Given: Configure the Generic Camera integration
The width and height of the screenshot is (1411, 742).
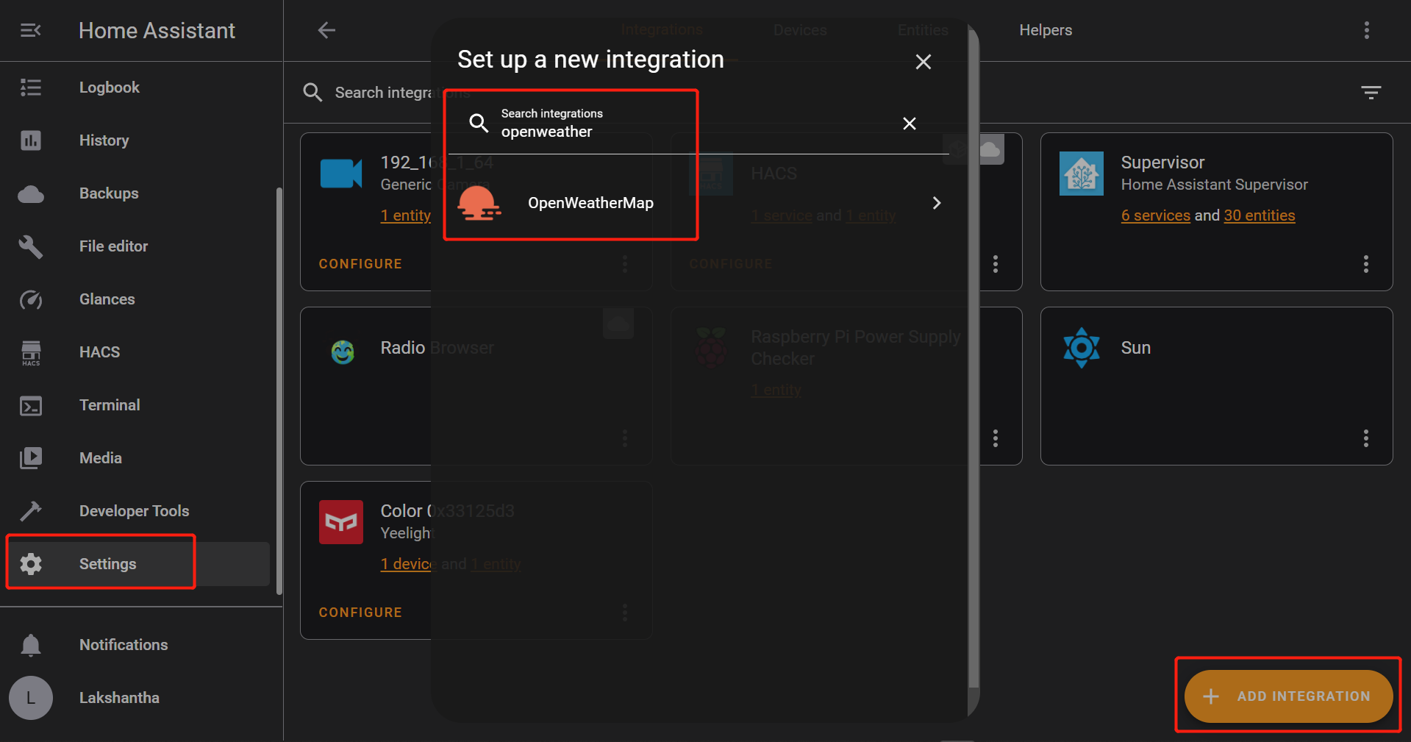Looking at the screenshot, I should (x=360, y=264).
